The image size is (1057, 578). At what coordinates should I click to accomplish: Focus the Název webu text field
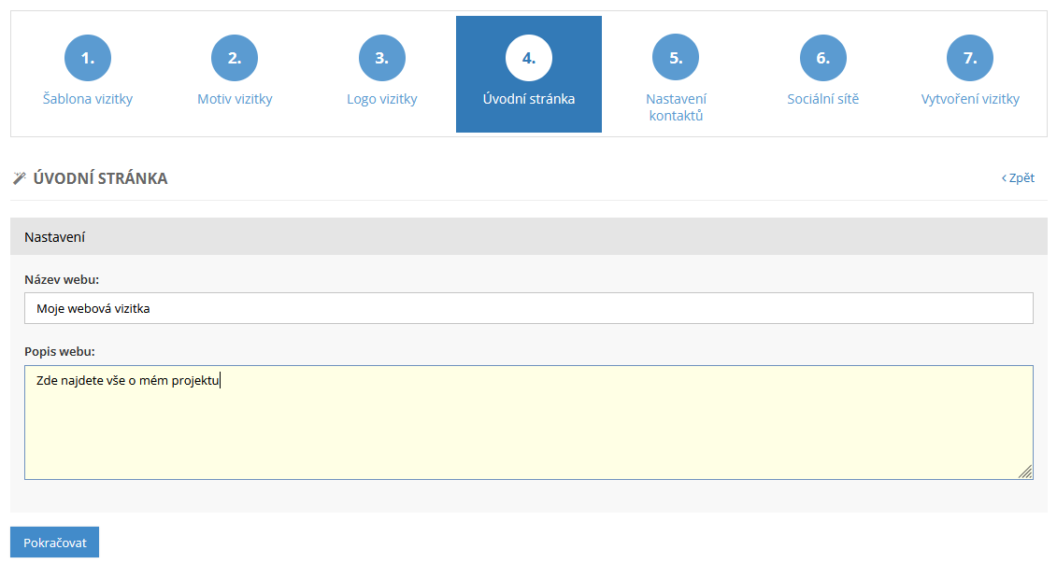pos(528,308)
